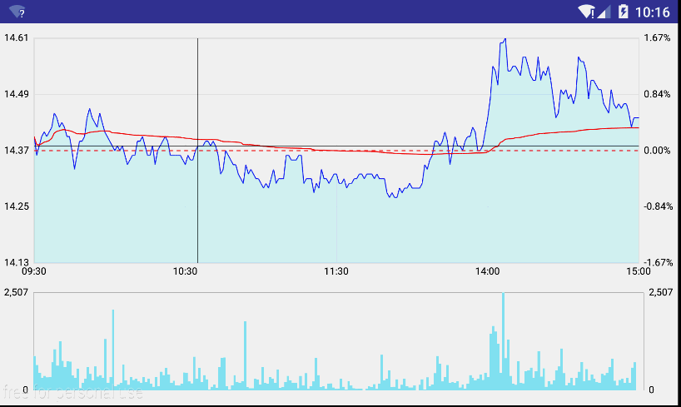Tap the -0.84% percent axis label

pos(657,206)
